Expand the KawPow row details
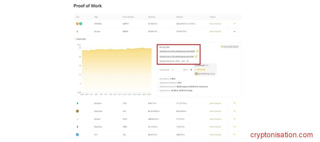320x142 pixels. click(235, 127)
